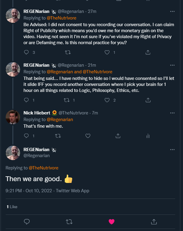
Task: Reply to the 27m Regenarian tweet
Action: pyautogui.click(x=27, y=52)
